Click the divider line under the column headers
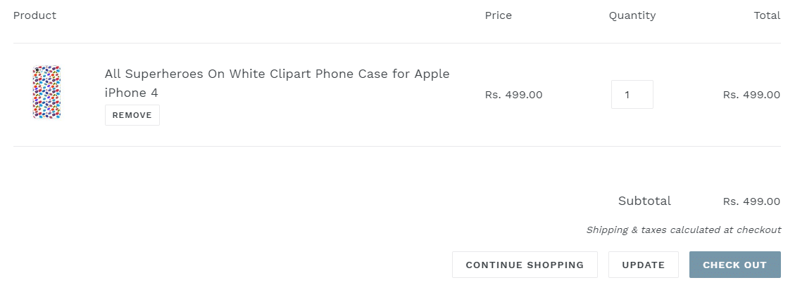795x292 pixels. point(396,44)
